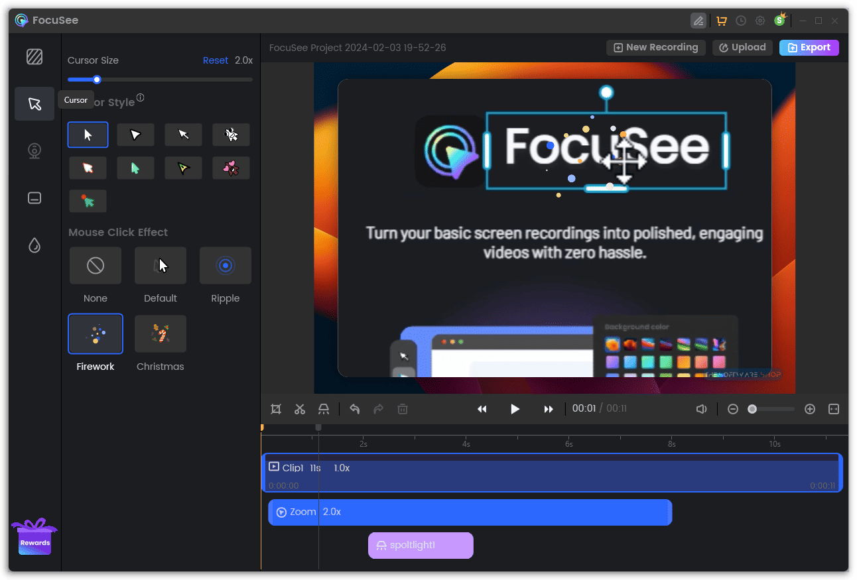Set click effect to Firework
This screenshot has width=857, height=580.
pos(96,334)
